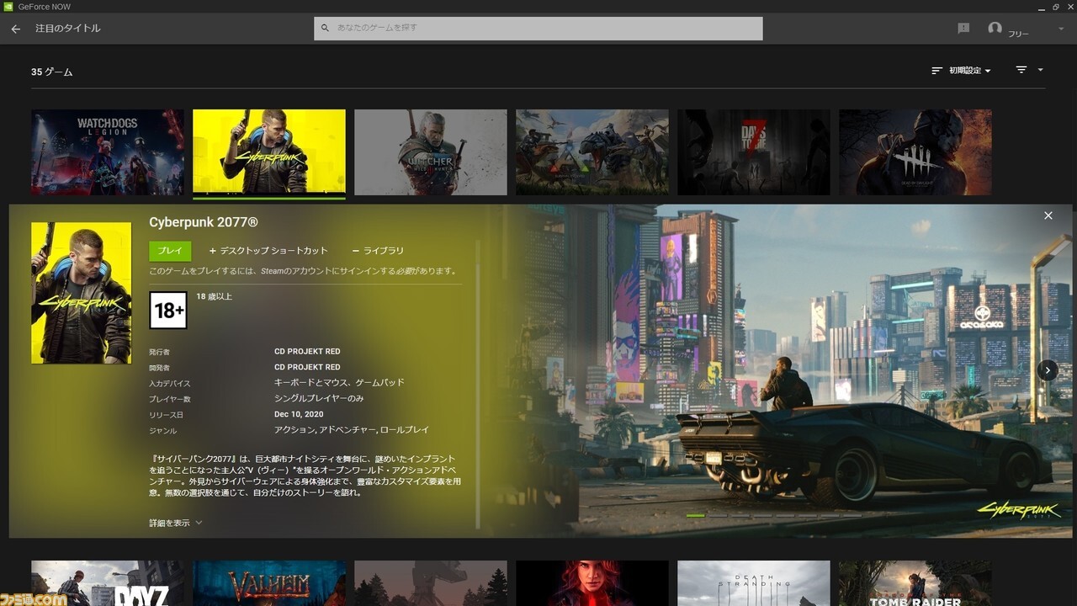This screenshot has width=1077, height=606.
Task: Click キーボードとマウス input devices text
Action: pos(339,383)
